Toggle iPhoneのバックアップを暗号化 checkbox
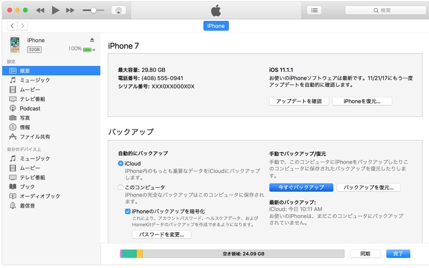Viewport: 429px width, 268px height. click(x=128, y=211)
